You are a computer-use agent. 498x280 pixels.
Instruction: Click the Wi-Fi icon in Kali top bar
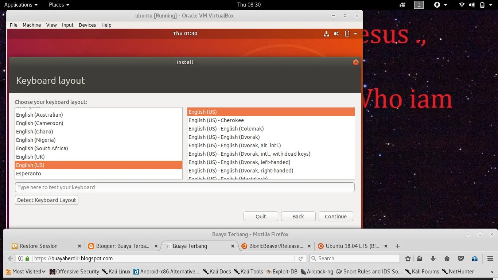[462, 5]
